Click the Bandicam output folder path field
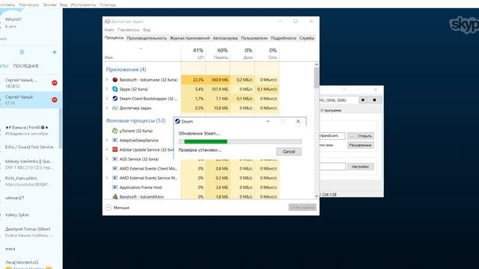The height and width of the screenshot is (269, 479). [332, 136]
